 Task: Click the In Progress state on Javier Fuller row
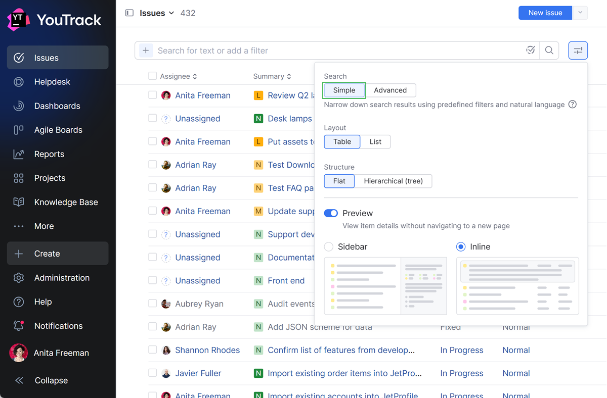(462, 373)
